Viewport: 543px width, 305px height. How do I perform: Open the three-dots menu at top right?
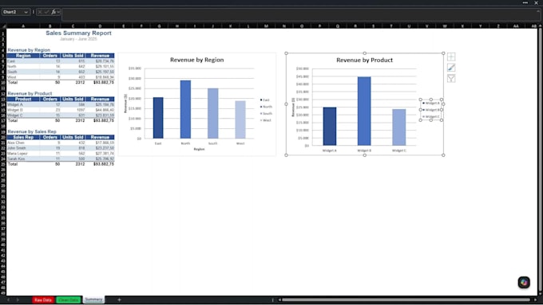coord(525,2)
